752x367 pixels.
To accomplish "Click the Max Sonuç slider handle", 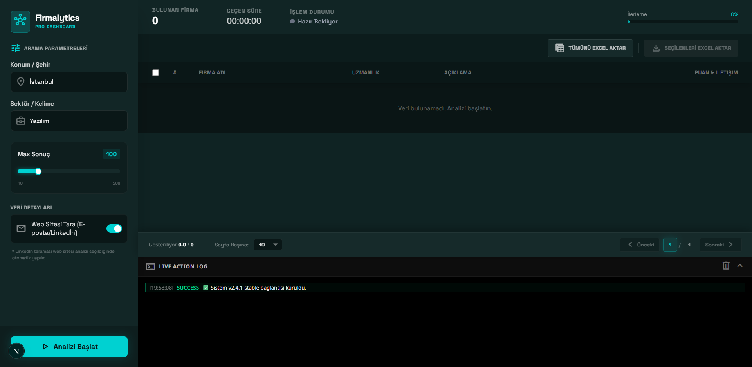I will tap(38, 171).
